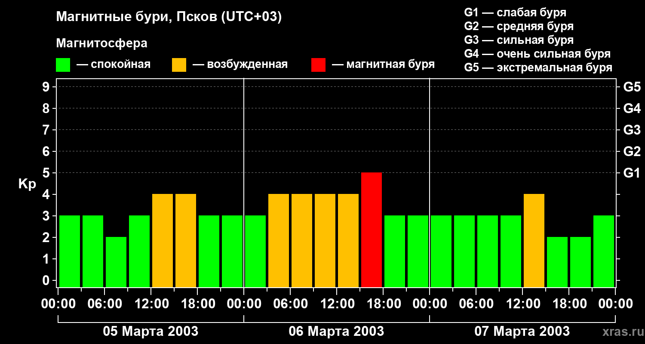Click the 'G5 — экстремальная буря' legend line
The width and height of the screenshot is (645, 344).
tap(538, 68)
